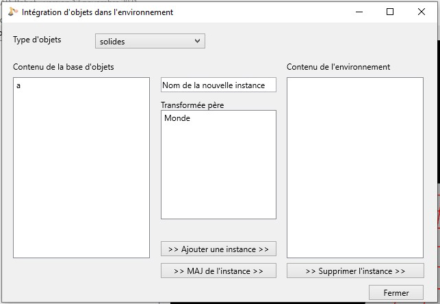This screenshot has width=440, height=304.
Task: Click the window title text in the title bar
Action: 98,12
